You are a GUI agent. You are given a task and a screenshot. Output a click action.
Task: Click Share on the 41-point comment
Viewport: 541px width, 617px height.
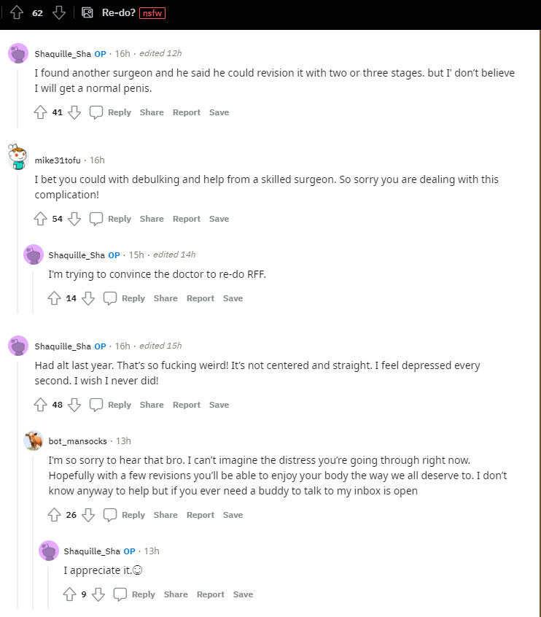click(152, 112)
